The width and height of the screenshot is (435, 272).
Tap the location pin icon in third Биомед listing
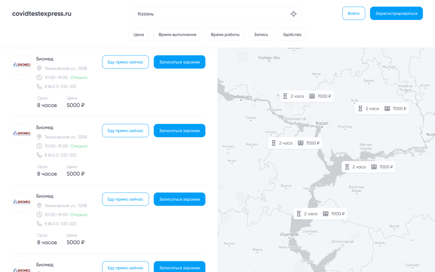pos(39,205)
